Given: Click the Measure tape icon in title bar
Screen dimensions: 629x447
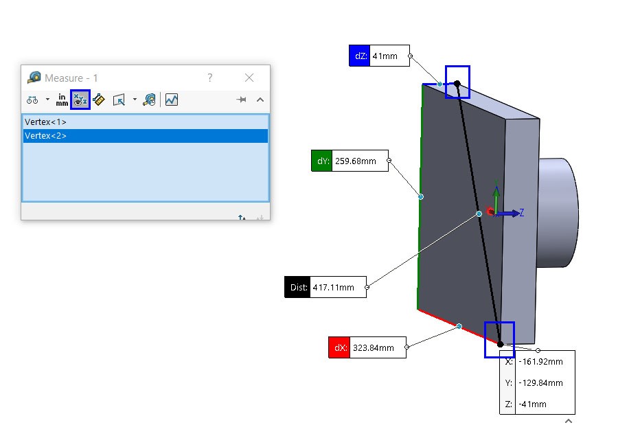Looking at the screenshot, I should tap(34, 78).
